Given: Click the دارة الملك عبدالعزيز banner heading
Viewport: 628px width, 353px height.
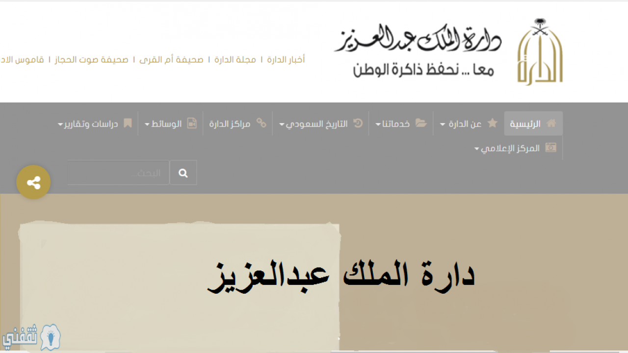Looking at the screenshot, I should point(341,276).
